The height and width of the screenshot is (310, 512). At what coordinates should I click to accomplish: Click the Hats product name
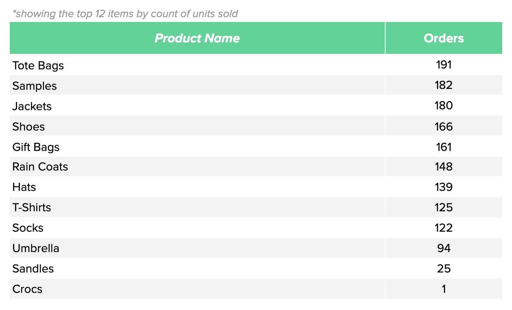click(24, 187)
